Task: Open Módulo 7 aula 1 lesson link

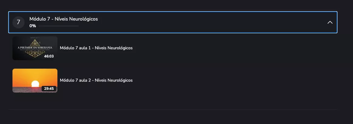Action: pyautogui.click(x=96, y=48)
